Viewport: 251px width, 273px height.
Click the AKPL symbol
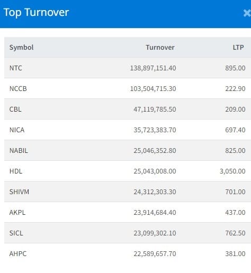click(x=17, y=213)
